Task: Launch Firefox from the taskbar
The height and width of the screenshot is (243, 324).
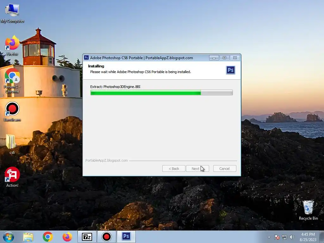Action: click(67, 237)
